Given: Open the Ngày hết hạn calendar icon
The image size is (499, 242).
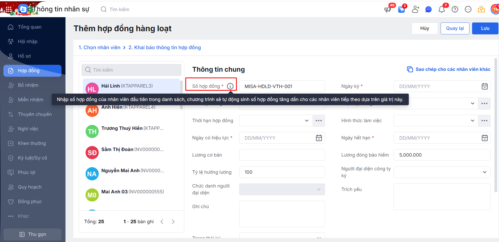Looking at the screenshot, I should click(484, 138).
